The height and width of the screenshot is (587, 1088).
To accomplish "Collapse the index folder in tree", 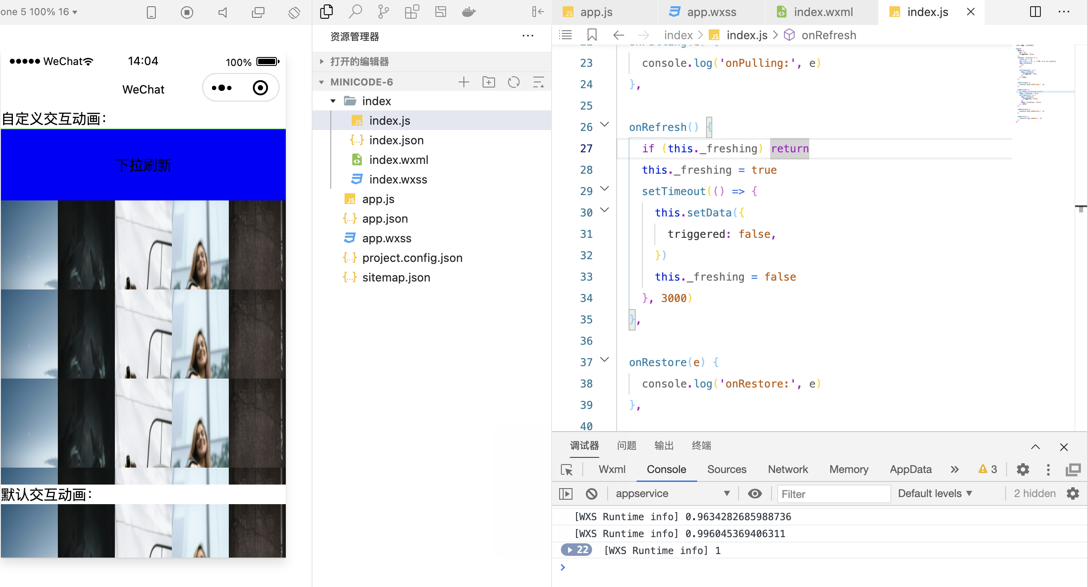I will pos(333,101).
